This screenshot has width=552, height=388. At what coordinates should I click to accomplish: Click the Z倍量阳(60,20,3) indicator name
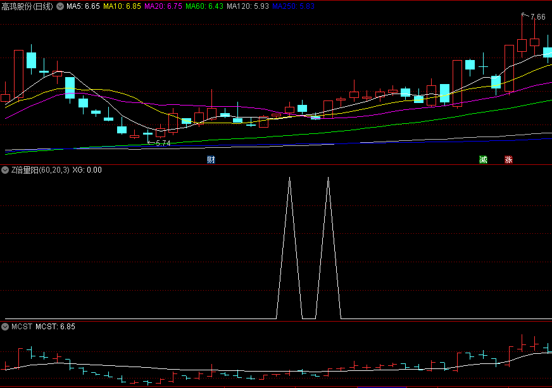41,170
